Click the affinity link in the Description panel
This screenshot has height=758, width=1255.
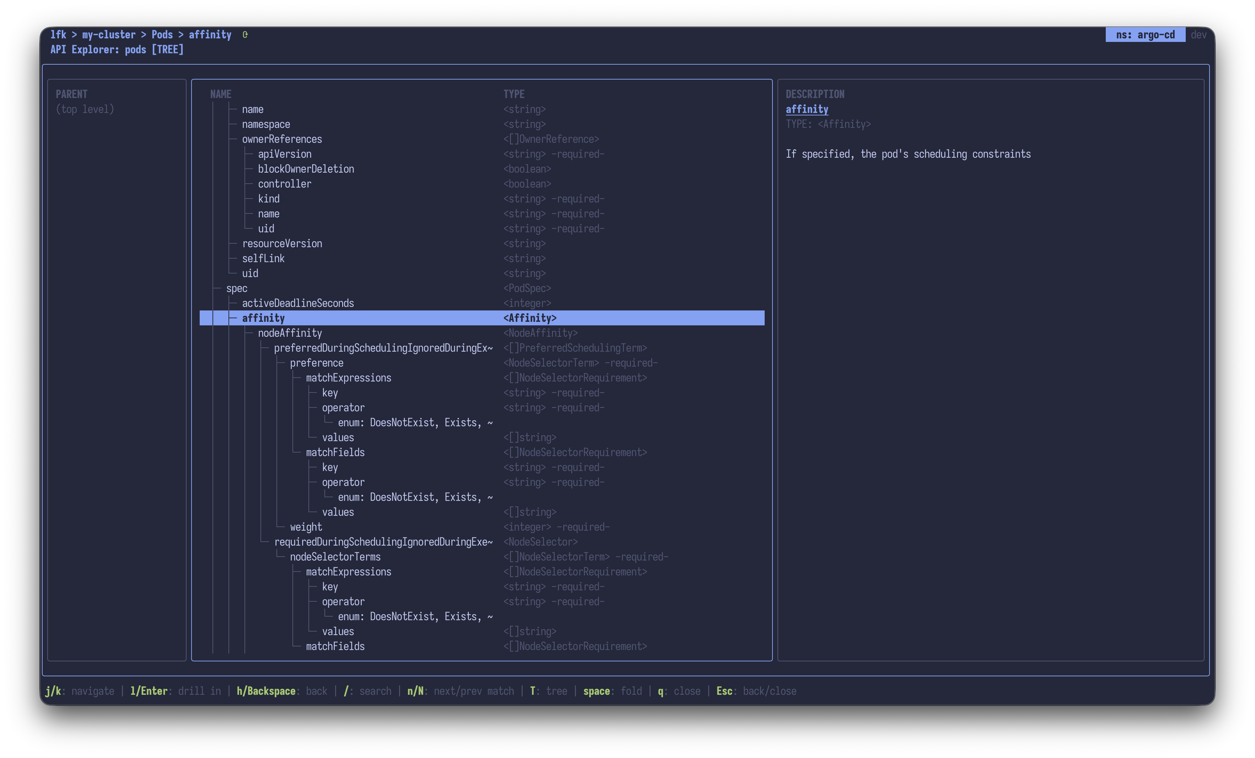tap(807, 109)
